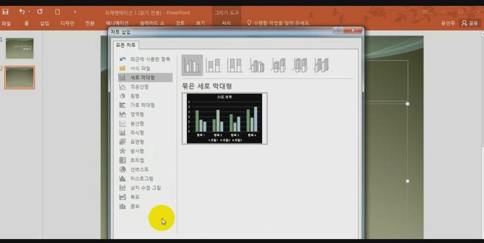This screenshot has width=484, height=243.
Task: Create a new blank presentation icon
Action: (57, 11)
